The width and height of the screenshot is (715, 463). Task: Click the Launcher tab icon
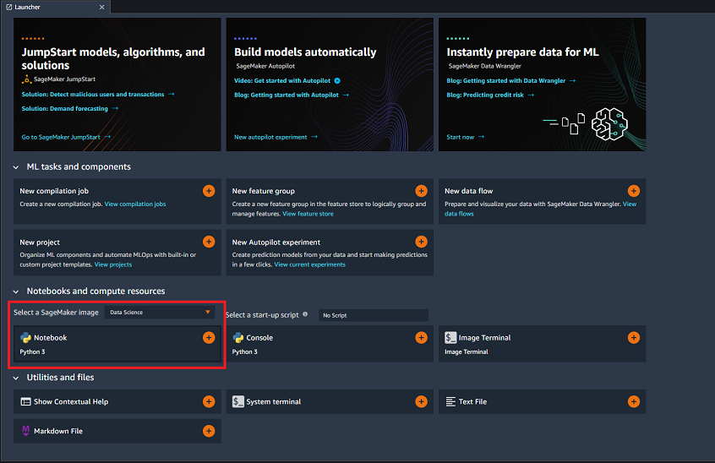8,7
